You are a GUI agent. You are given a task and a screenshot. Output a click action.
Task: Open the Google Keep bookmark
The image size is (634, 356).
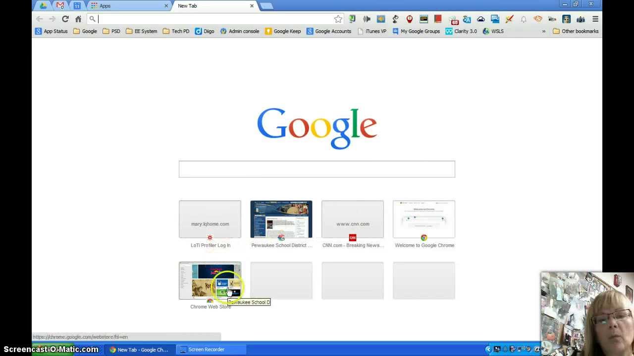tap(283, 31)
